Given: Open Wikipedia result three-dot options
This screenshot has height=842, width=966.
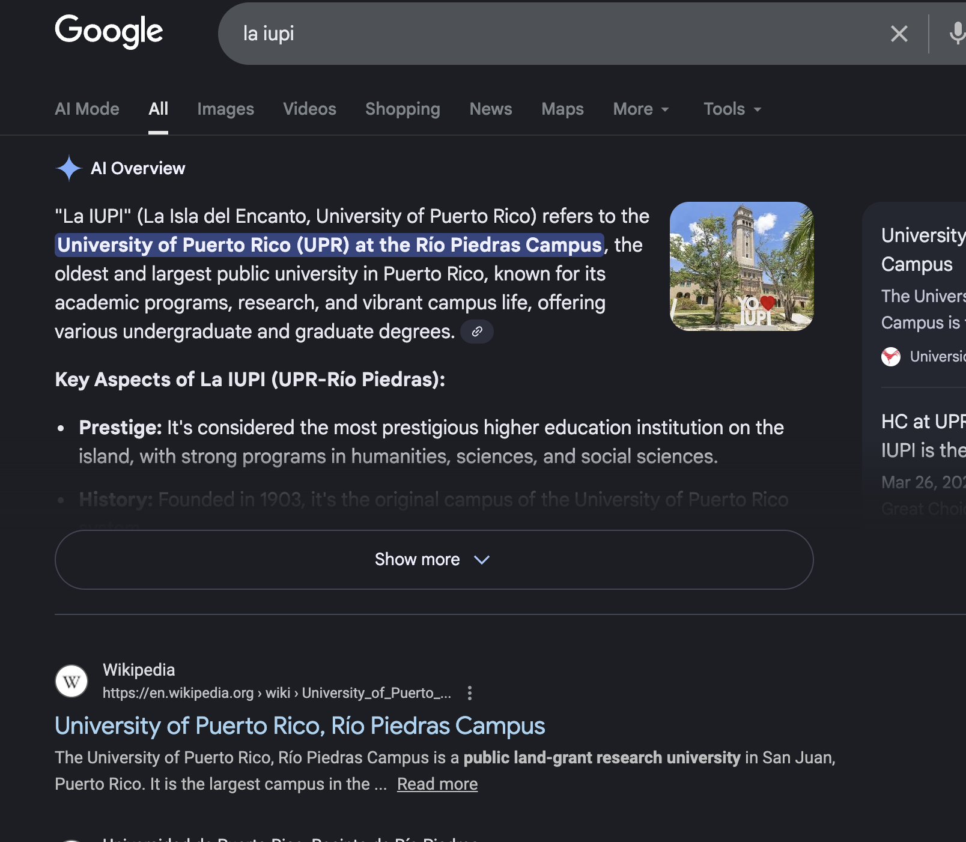Looking at the screenshot, I should [x=470, y=693].
